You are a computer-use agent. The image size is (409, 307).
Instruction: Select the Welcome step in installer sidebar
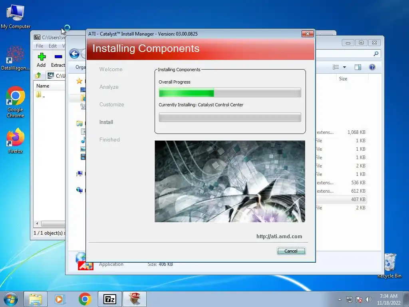(x=111, y=69)
